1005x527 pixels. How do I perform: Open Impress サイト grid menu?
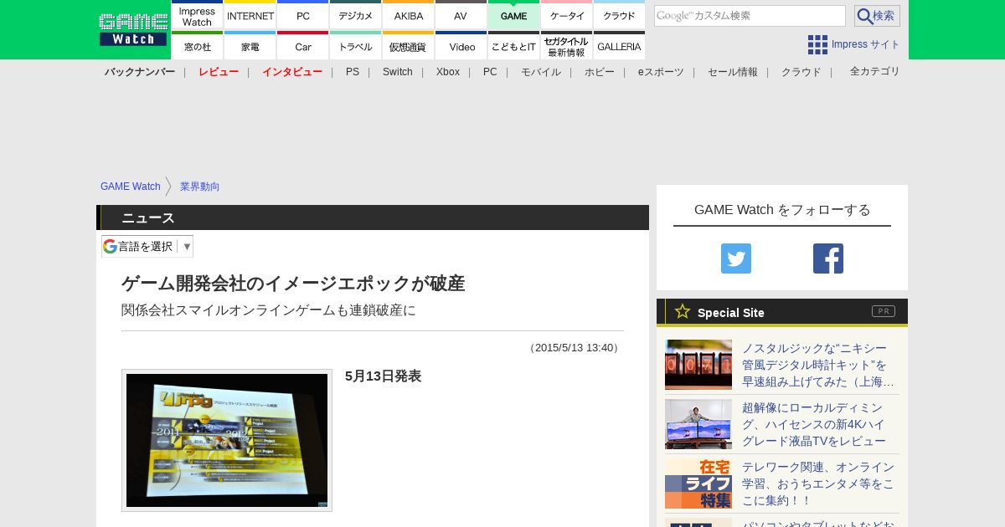coord(853,44)
